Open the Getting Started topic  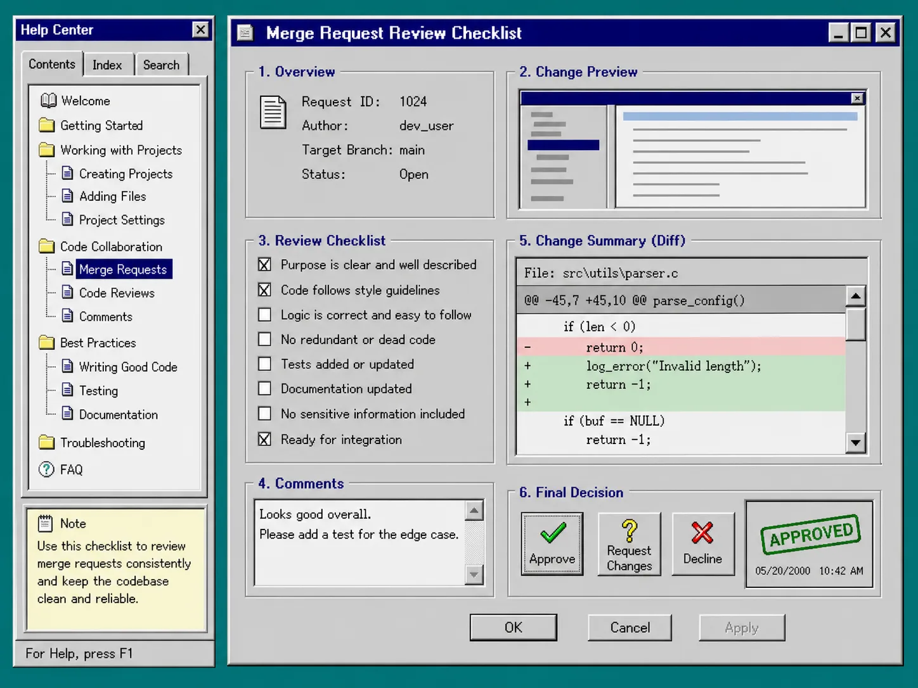tap(101, 125)
